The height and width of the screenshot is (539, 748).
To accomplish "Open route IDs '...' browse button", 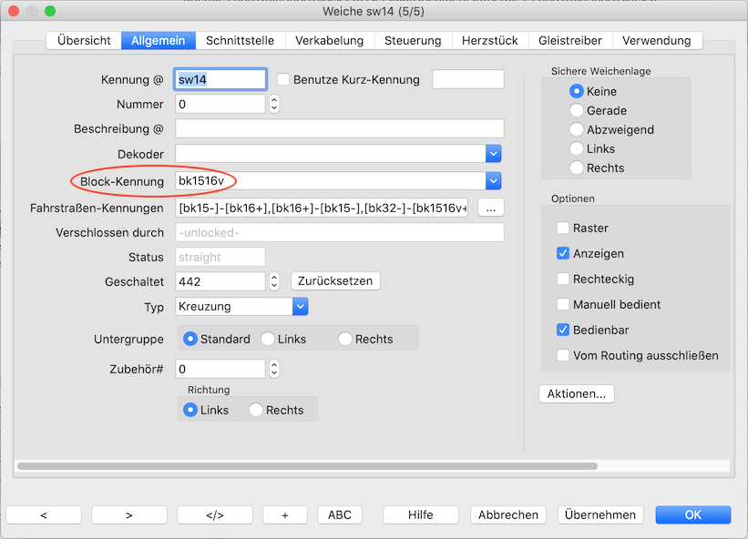I will (490, 208).
